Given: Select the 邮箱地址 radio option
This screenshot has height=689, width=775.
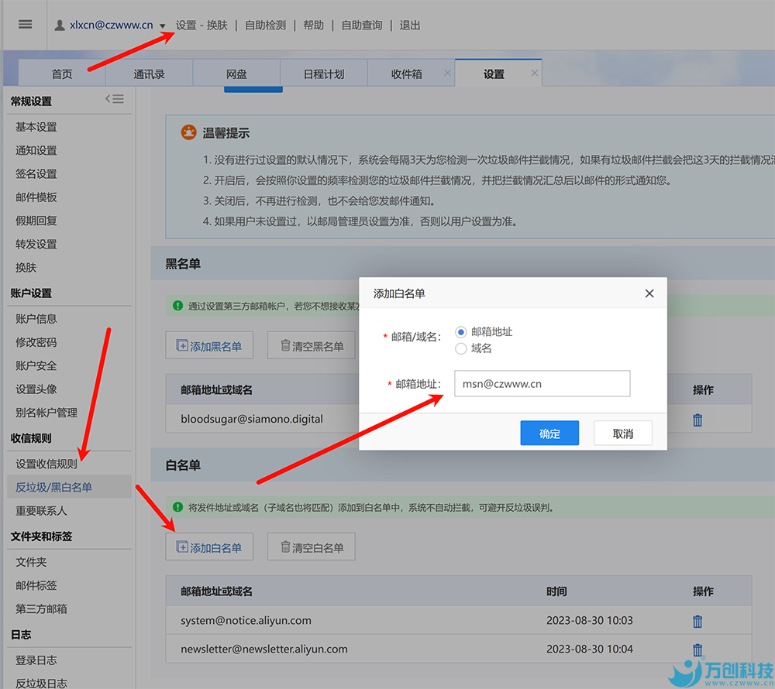Looking at the screenshot, I should point(461,332).
